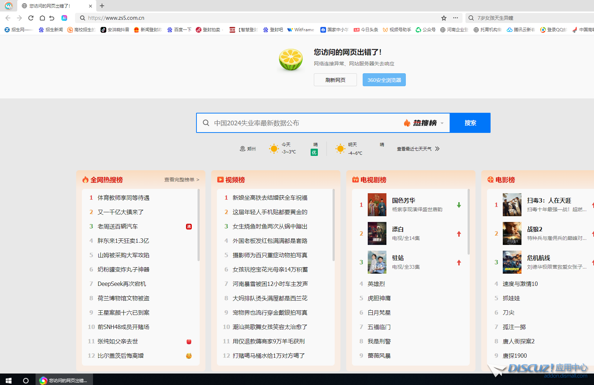Open the 漂白 poster thumbnail
Screen dimensions: 594x385
click(x=377, y=233)
